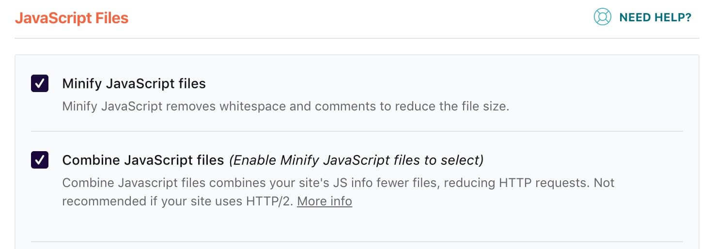Click the divider between Minify and Combine options

click(357, 131)
